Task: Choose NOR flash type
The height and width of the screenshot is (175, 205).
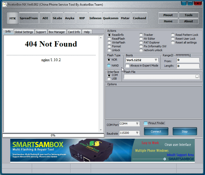Action: tap(109, 60)
